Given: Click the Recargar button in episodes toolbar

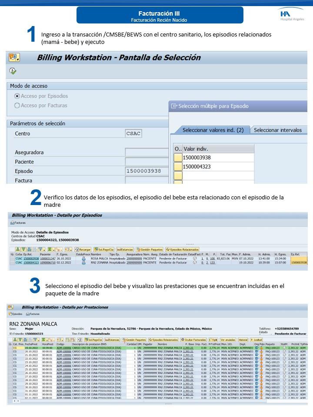Looking at the screenshot, I should 83,250.
